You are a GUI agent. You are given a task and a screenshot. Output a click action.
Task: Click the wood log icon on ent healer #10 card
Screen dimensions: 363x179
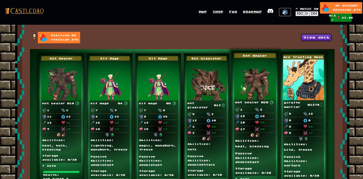coord(64,135)
